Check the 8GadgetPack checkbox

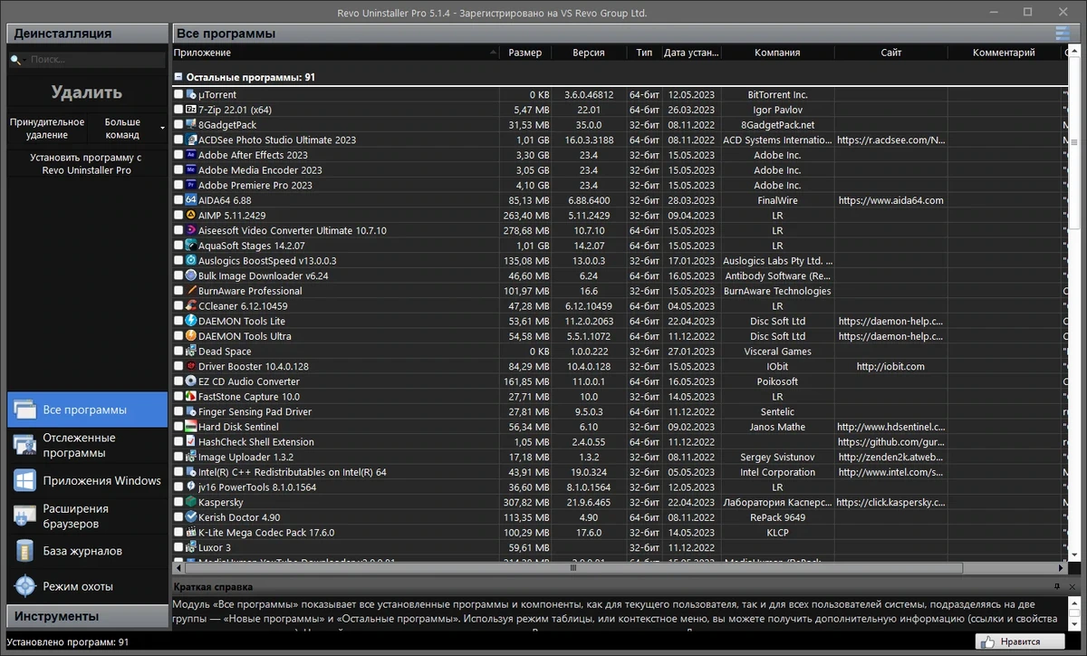pos(178,125)
